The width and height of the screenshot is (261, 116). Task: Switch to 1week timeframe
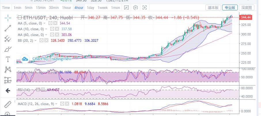point(103,8)
